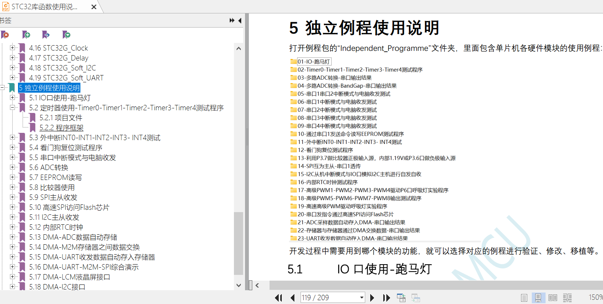Viewport: 603px width, 304px height.
Task: Expand the bookmarks panel with double-arrow icon
Action: pyautogui.click(x=232, y=20)
